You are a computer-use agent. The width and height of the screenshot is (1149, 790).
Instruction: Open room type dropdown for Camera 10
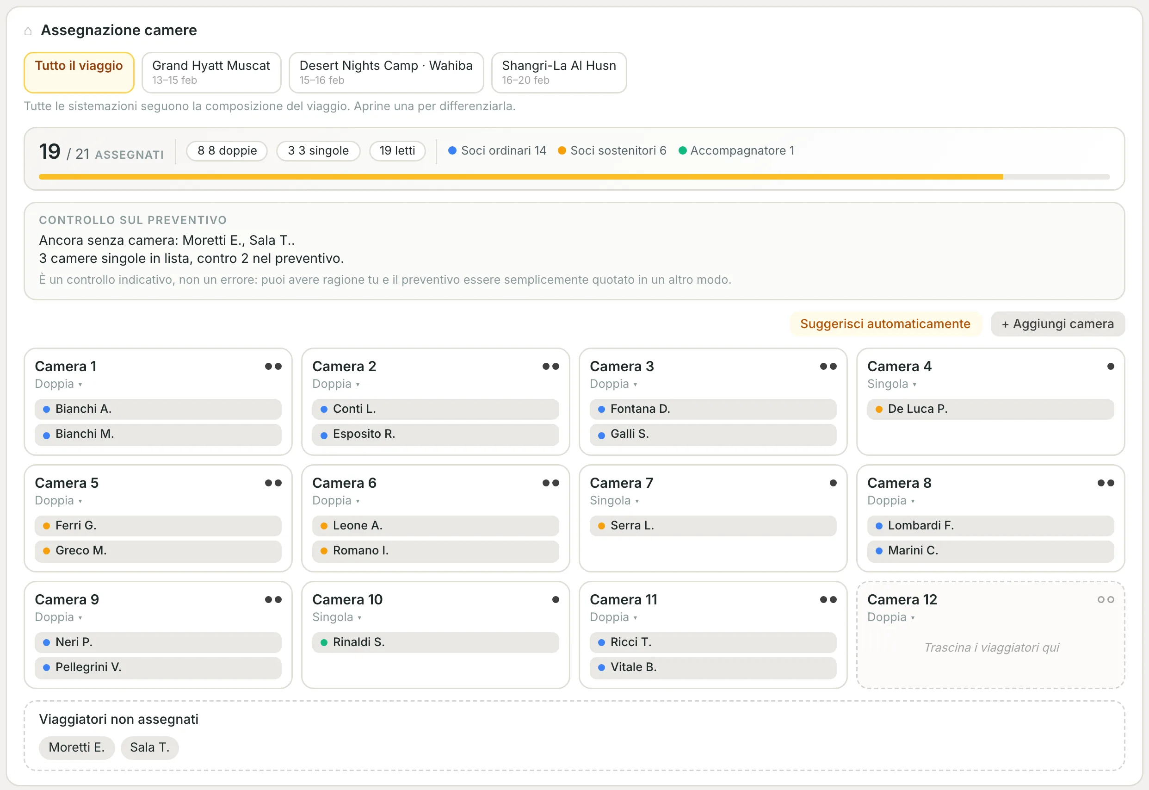click(x=337, y=617)
